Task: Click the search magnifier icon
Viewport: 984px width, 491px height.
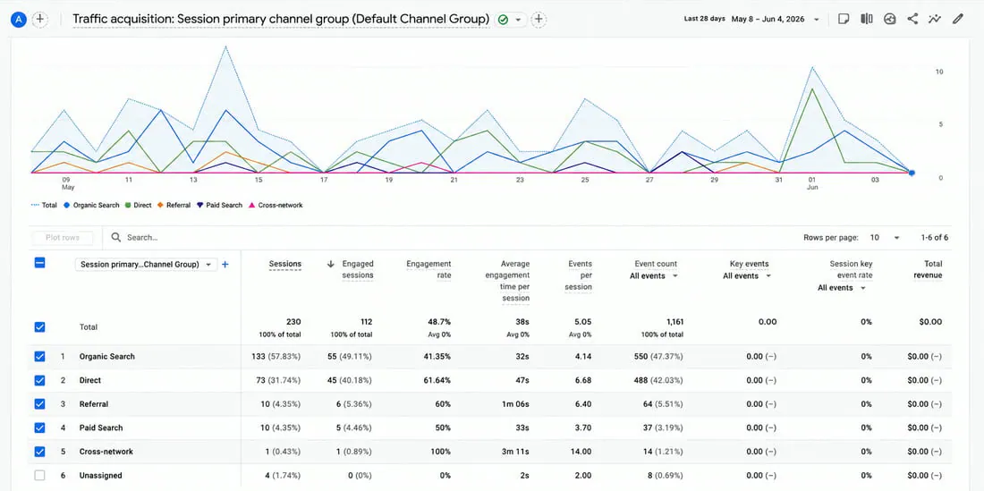Action: coord(116,238)
